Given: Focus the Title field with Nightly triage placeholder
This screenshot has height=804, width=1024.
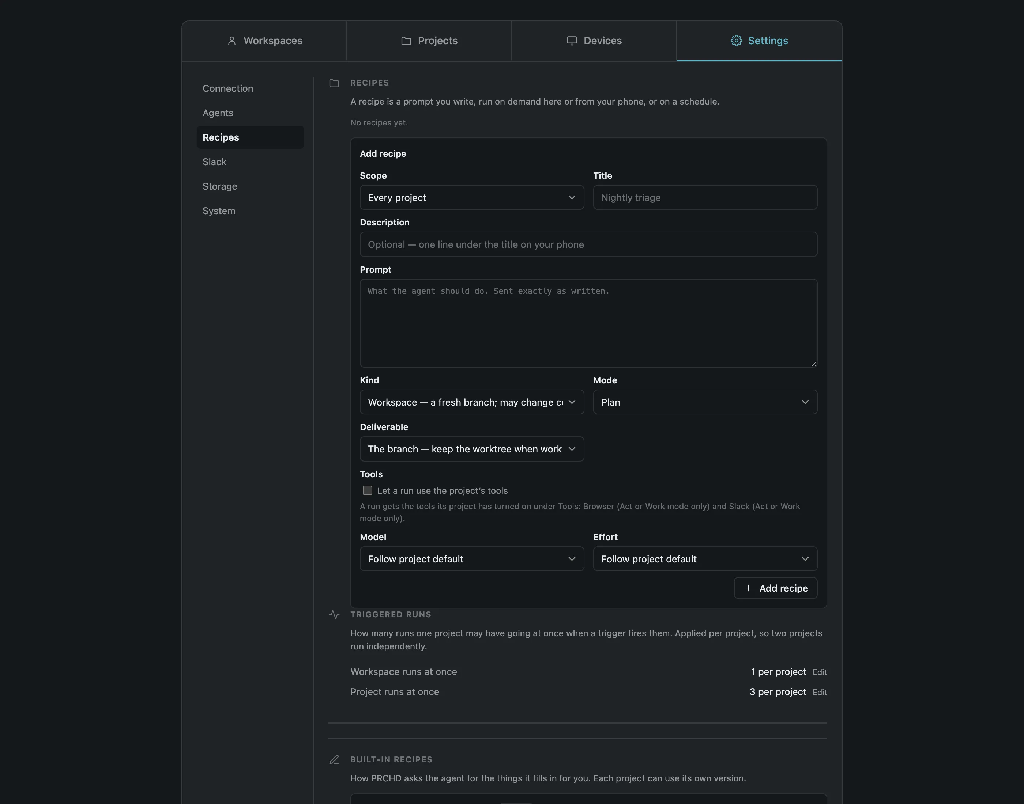Looking at the screenshot, I should click(705, 198).
